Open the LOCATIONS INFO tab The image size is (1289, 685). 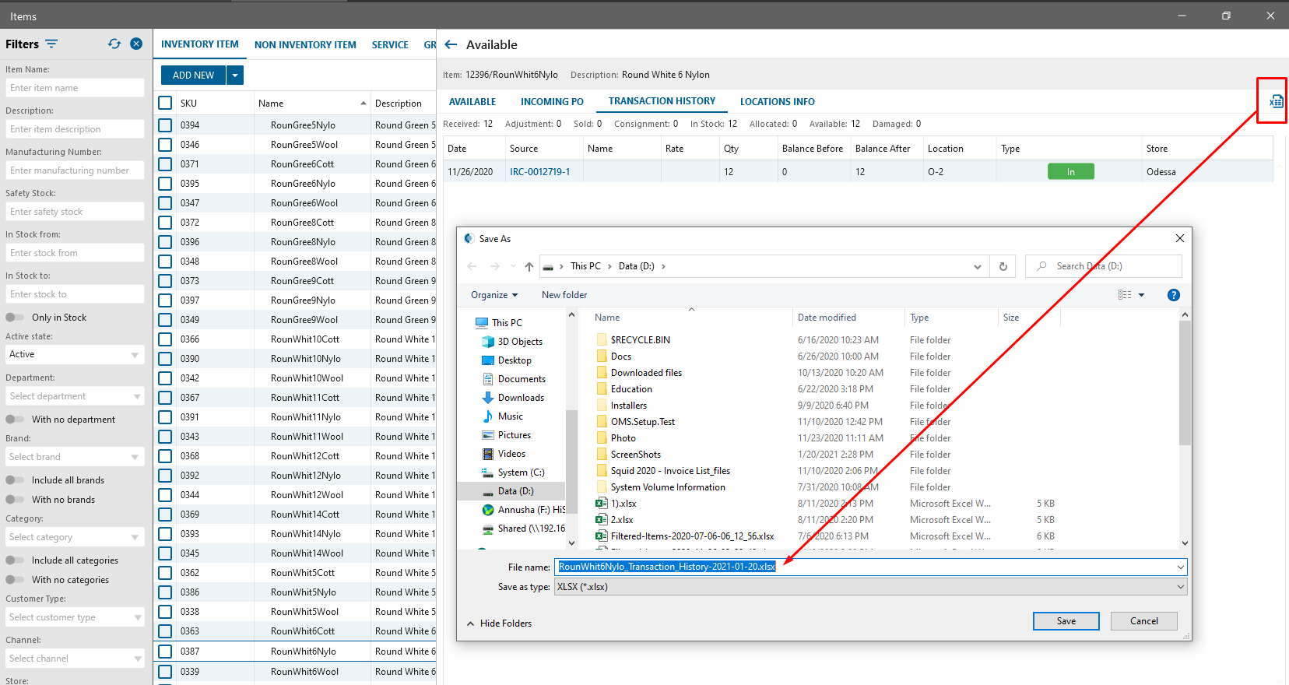click(x=777, y=102)
